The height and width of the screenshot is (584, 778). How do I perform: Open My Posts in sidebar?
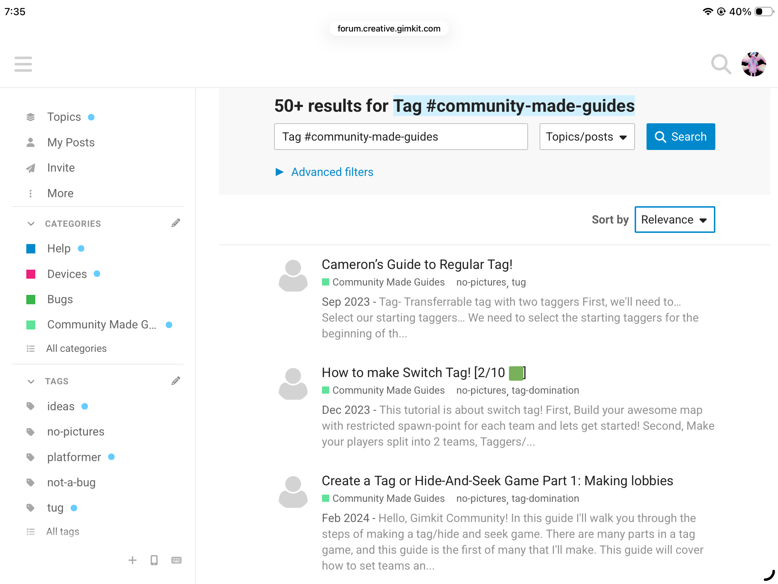coord(71,142)
